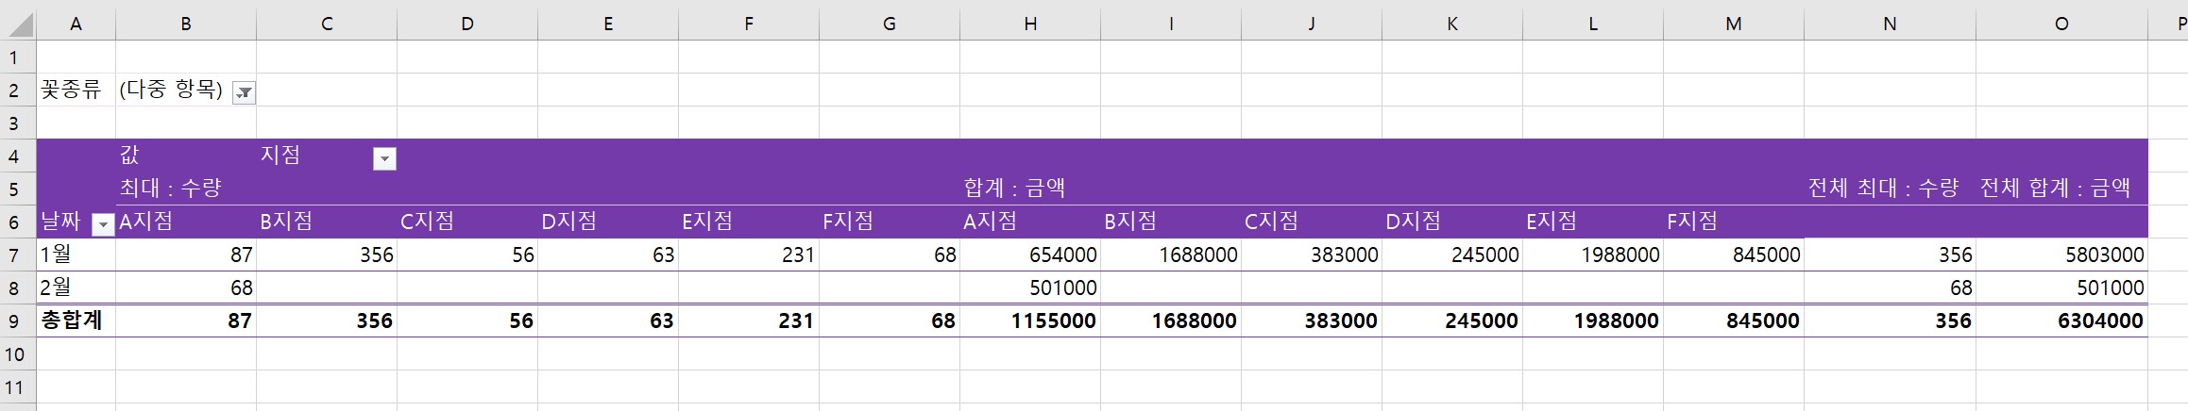Select row 9 header
Image resolution: width=2188 pixels, height=411 pixels.
tap(17, 321)
